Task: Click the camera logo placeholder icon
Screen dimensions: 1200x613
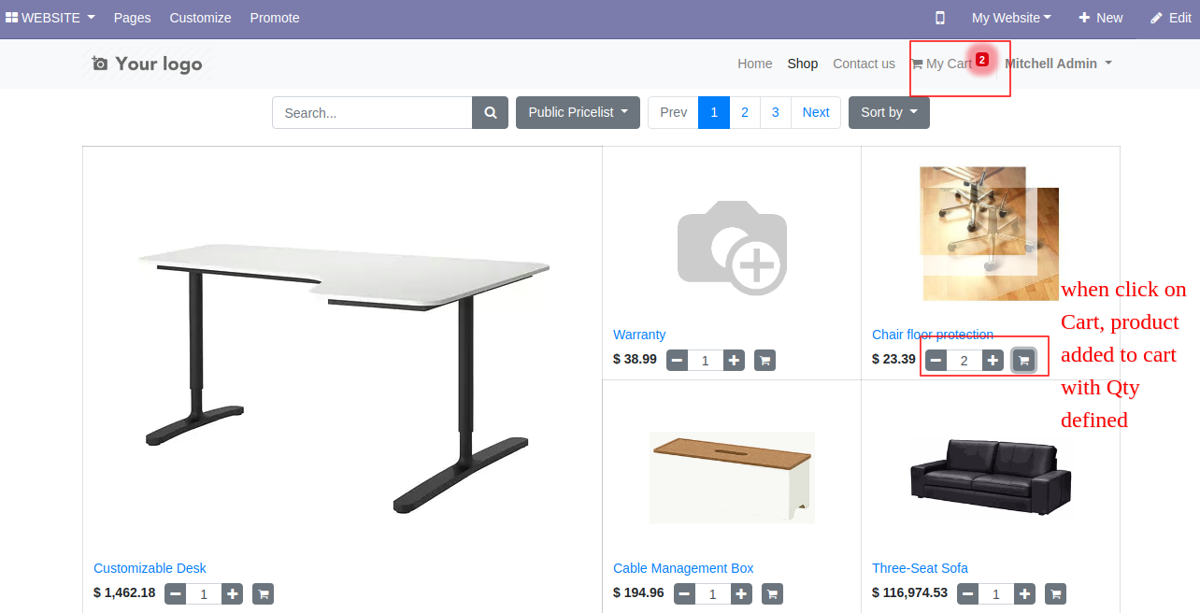Action: coord(100,64)
